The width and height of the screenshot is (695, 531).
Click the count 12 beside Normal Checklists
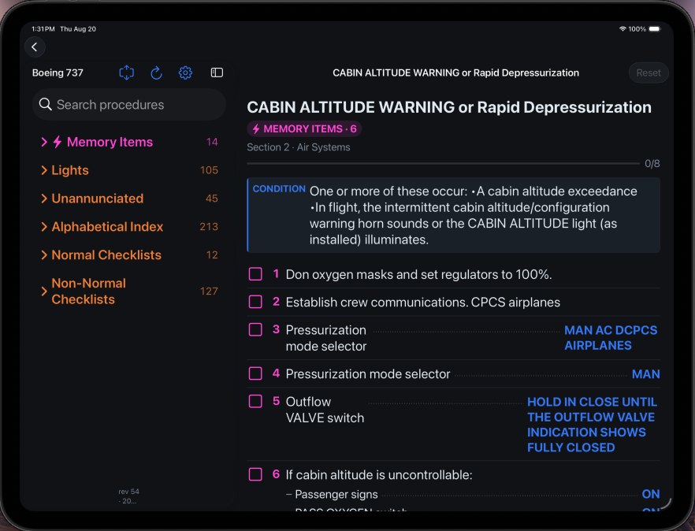click(212, 254)
